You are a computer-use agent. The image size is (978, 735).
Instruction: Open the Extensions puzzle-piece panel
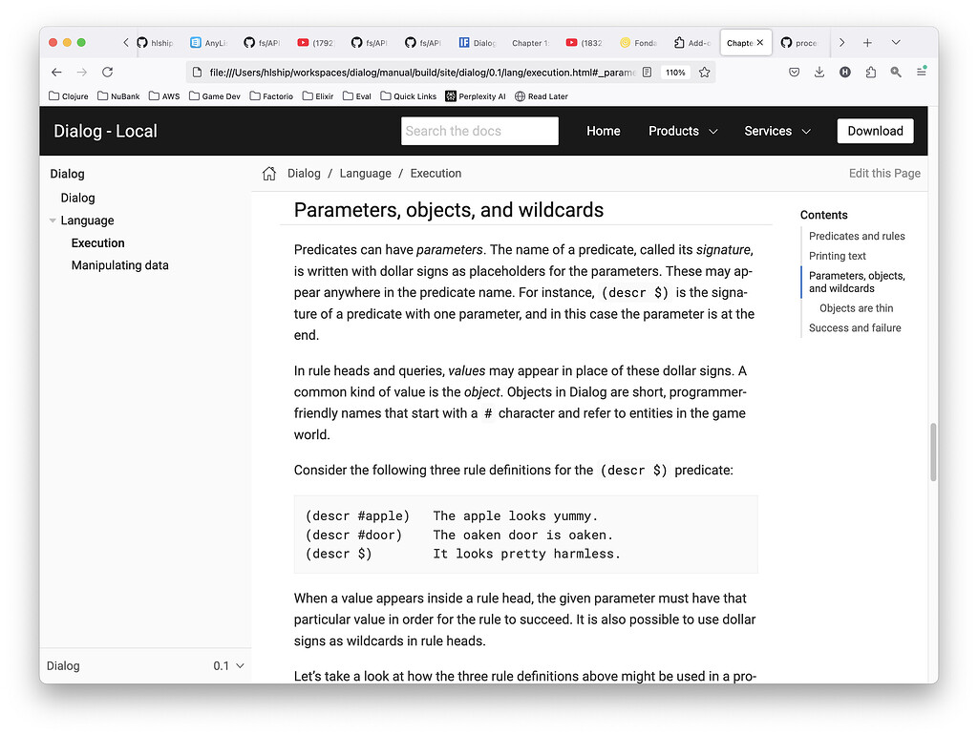870,72
